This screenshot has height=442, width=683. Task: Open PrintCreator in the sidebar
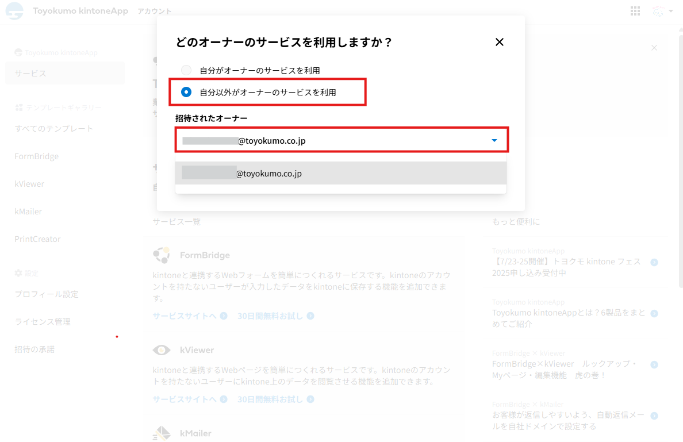pyautogui.click(x=37, y=239)
